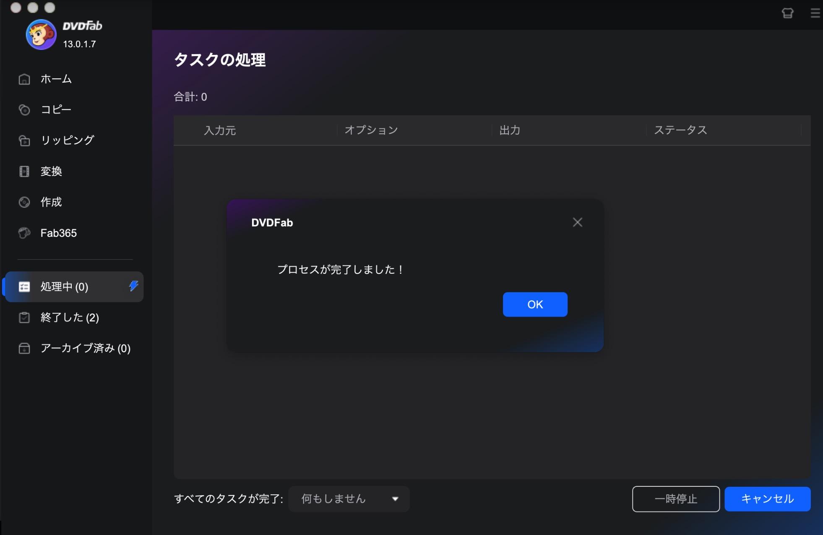Open the Creator disc icon
Image resolution: width=823 pixels, height=535 pixels.
point(24,202)
